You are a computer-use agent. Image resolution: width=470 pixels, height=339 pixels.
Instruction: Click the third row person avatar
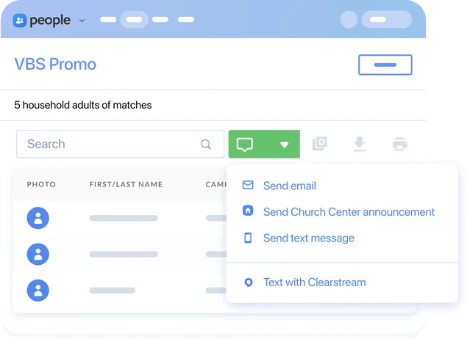click(38, 291)
